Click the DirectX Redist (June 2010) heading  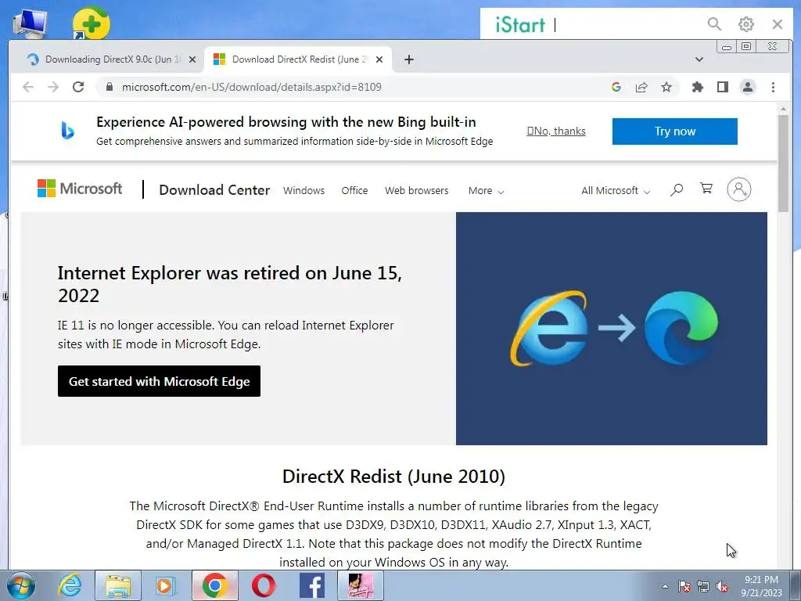393,477
